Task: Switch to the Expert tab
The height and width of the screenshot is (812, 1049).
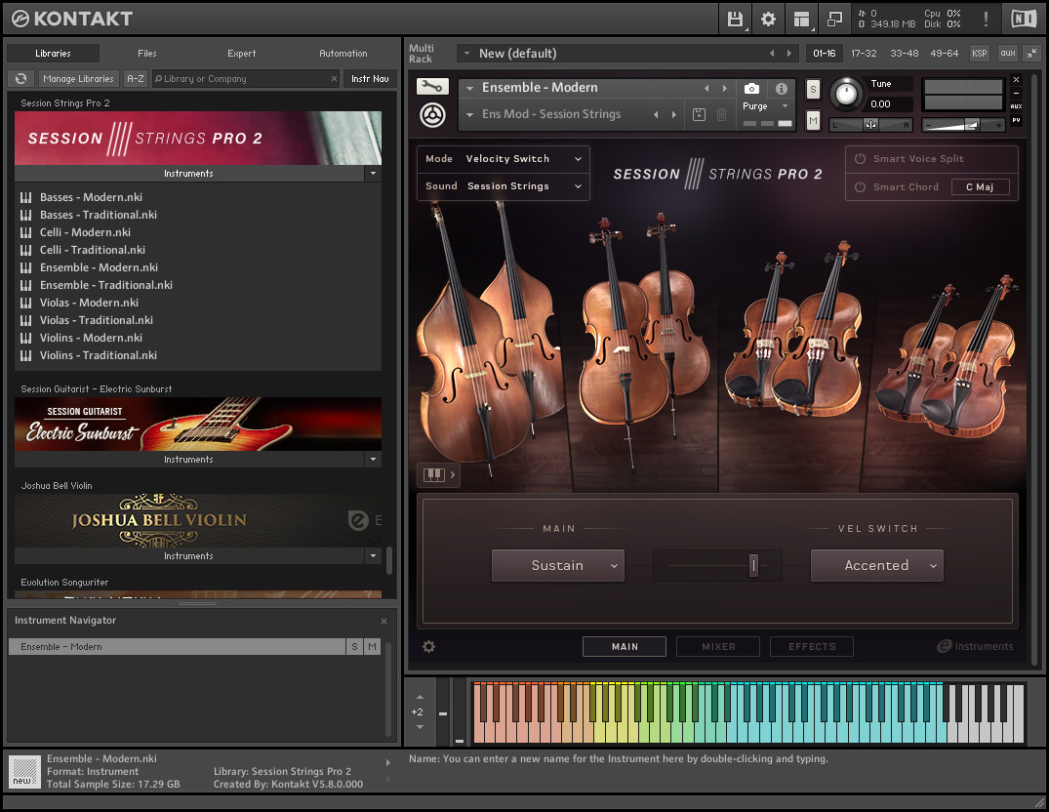Action: point(241,53)
